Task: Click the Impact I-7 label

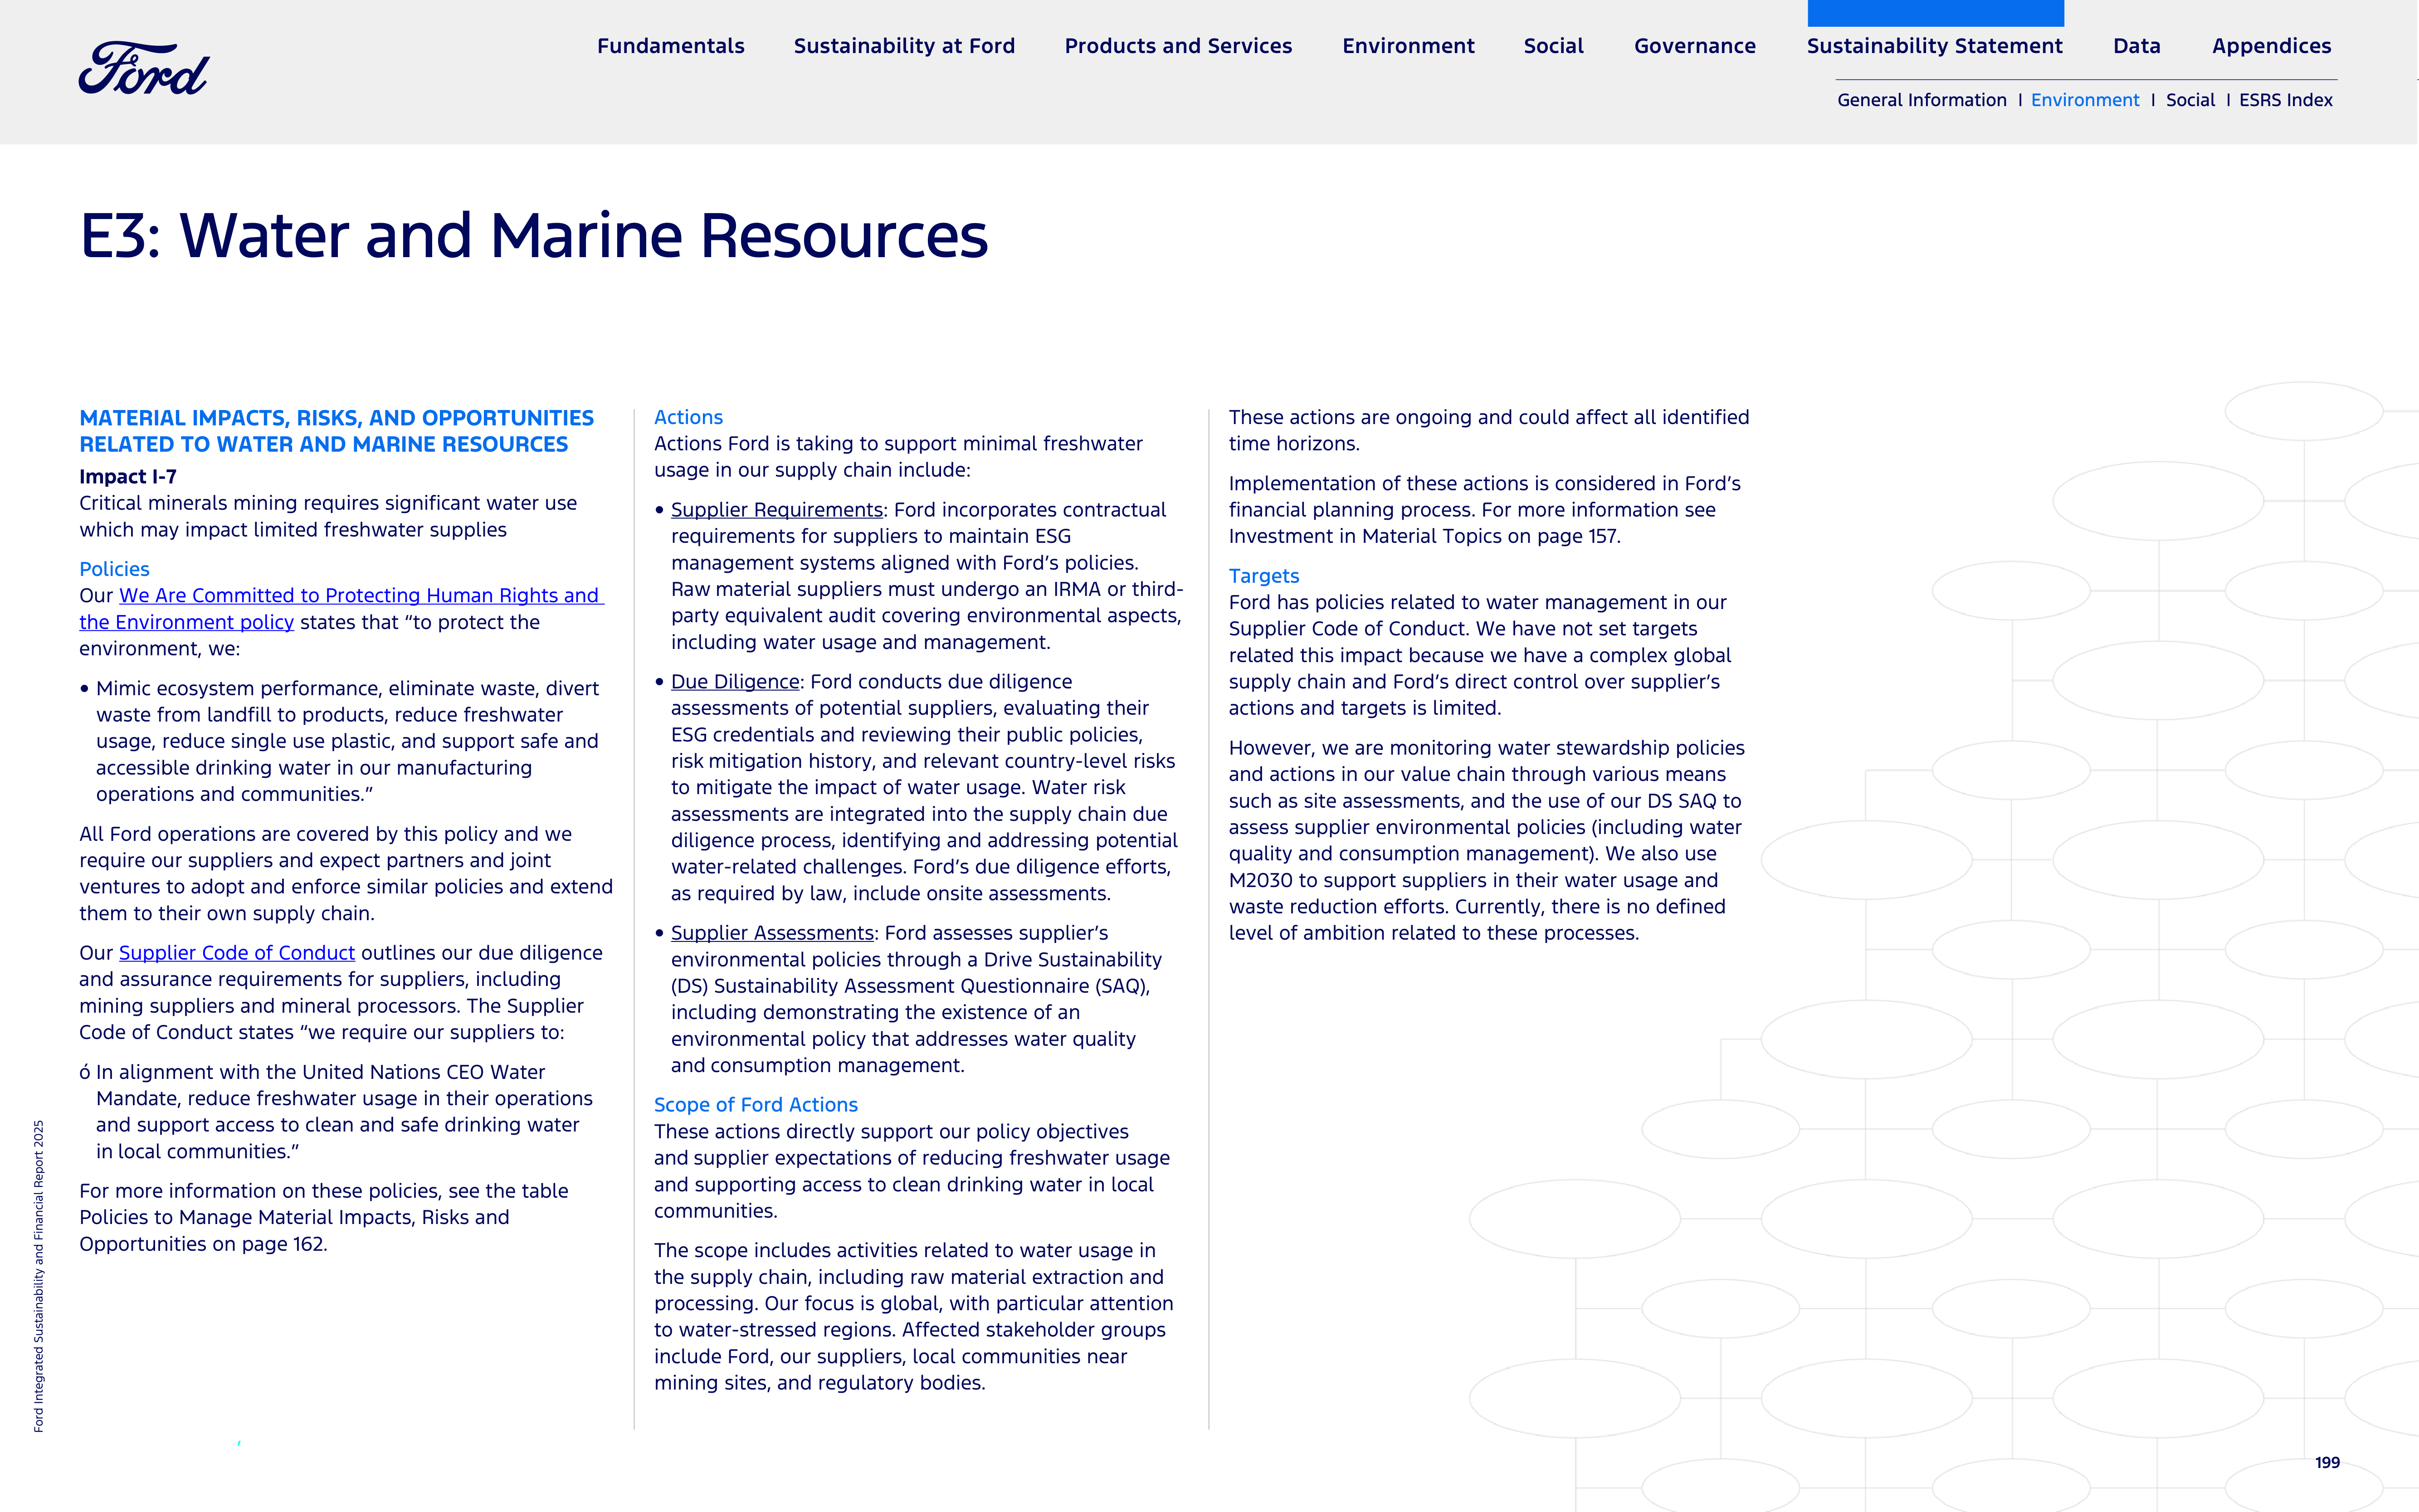Action: click(128, 477)
